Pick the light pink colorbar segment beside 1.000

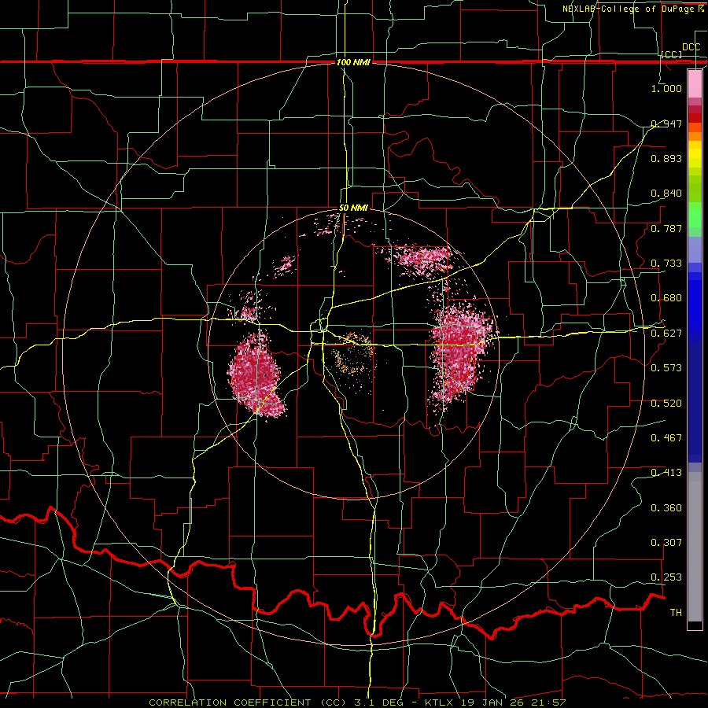(x=695, y=83)
